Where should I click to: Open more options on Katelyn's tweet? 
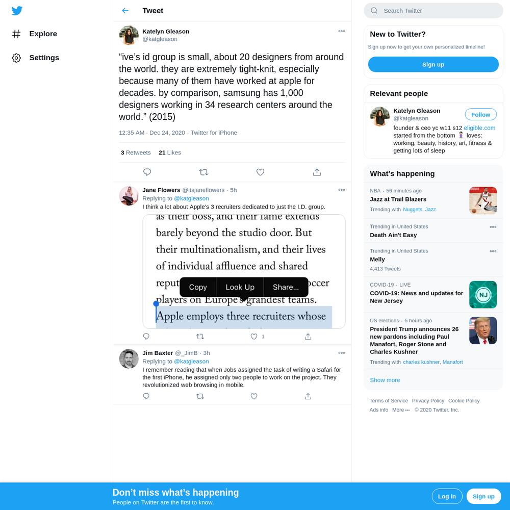(342, 31)
